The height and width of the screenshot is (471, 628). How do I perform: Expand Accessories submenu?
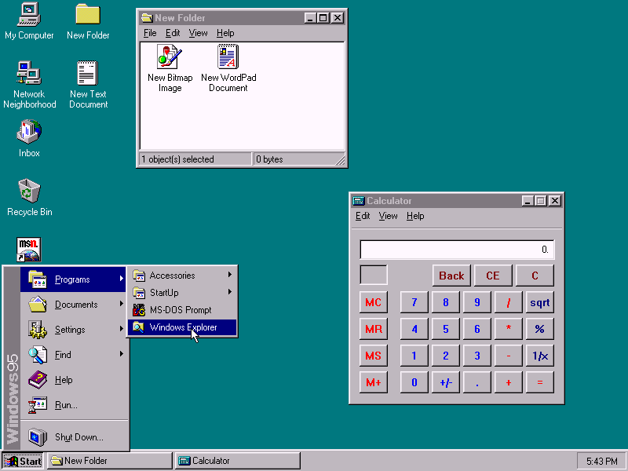coord(182,276)
